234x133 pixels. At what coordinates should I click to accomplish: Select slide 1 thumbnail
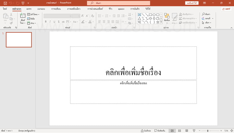click(x=19, y=40)
